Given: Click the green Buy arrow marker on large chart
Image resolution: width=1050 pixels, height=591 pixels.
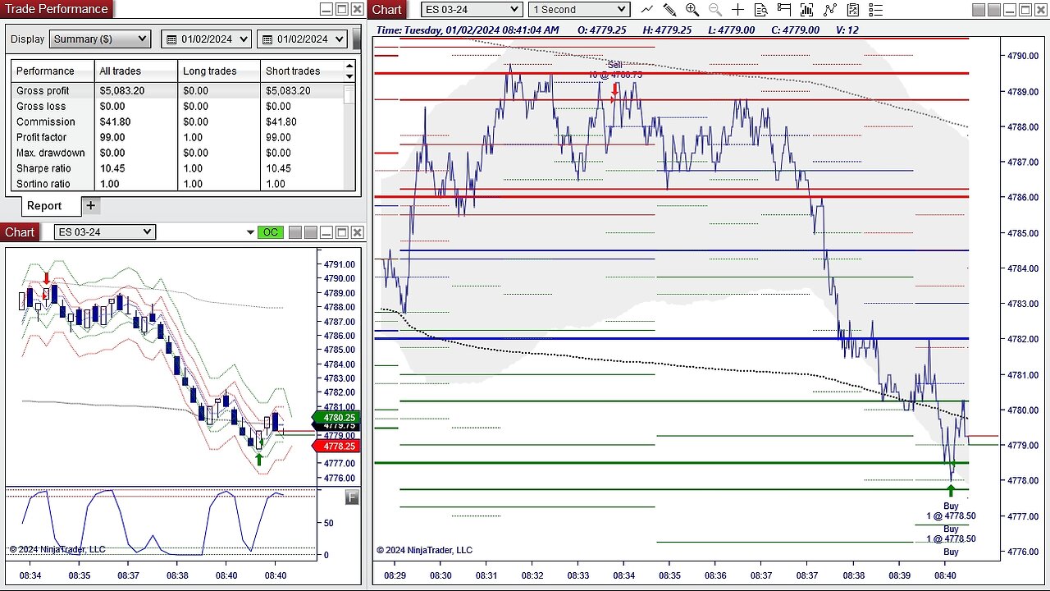Looking at the screenshot, I should click(951, 491).
